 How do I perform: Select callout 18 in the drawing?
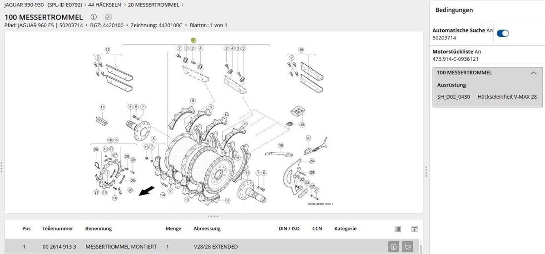[302, 125]
